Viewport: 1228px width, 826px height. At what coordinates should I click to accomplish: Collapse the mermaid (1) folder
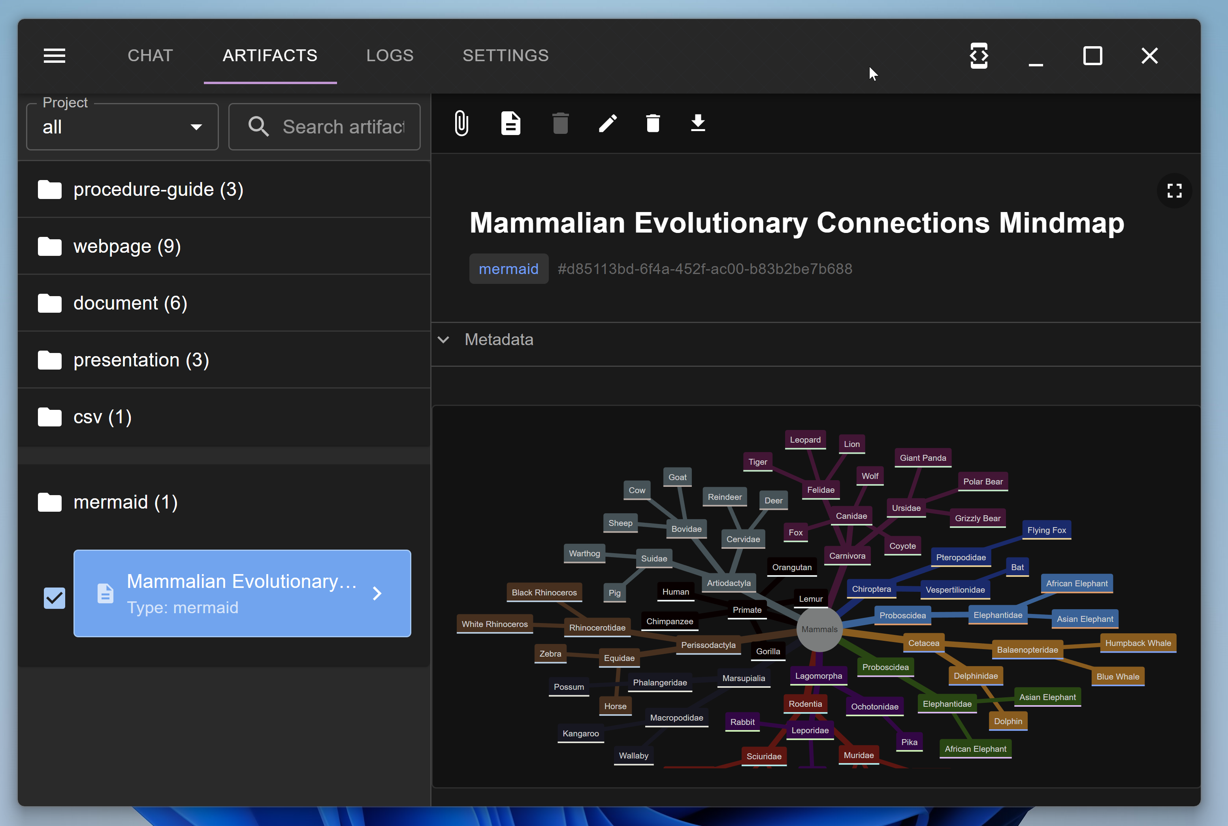224,502
